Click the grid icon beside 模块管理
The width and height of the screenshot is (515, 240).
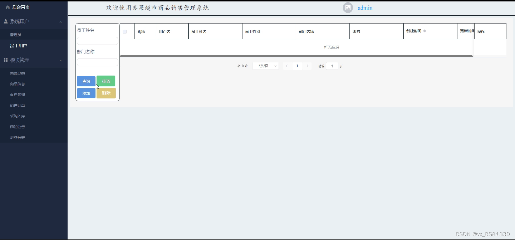point(6,60)
